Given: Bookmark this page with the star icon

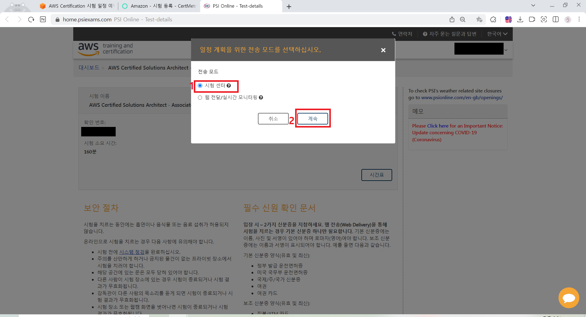Looking at the screenshot, I should coord(479,20).
